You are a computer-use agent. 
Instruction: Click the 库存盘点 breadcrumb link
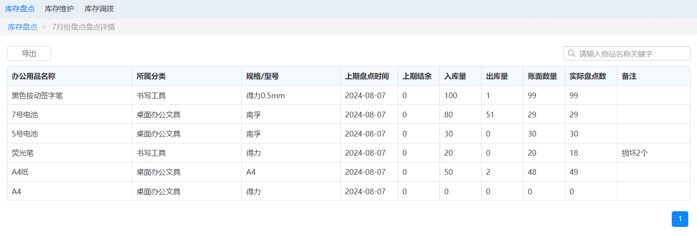(23, 27)
